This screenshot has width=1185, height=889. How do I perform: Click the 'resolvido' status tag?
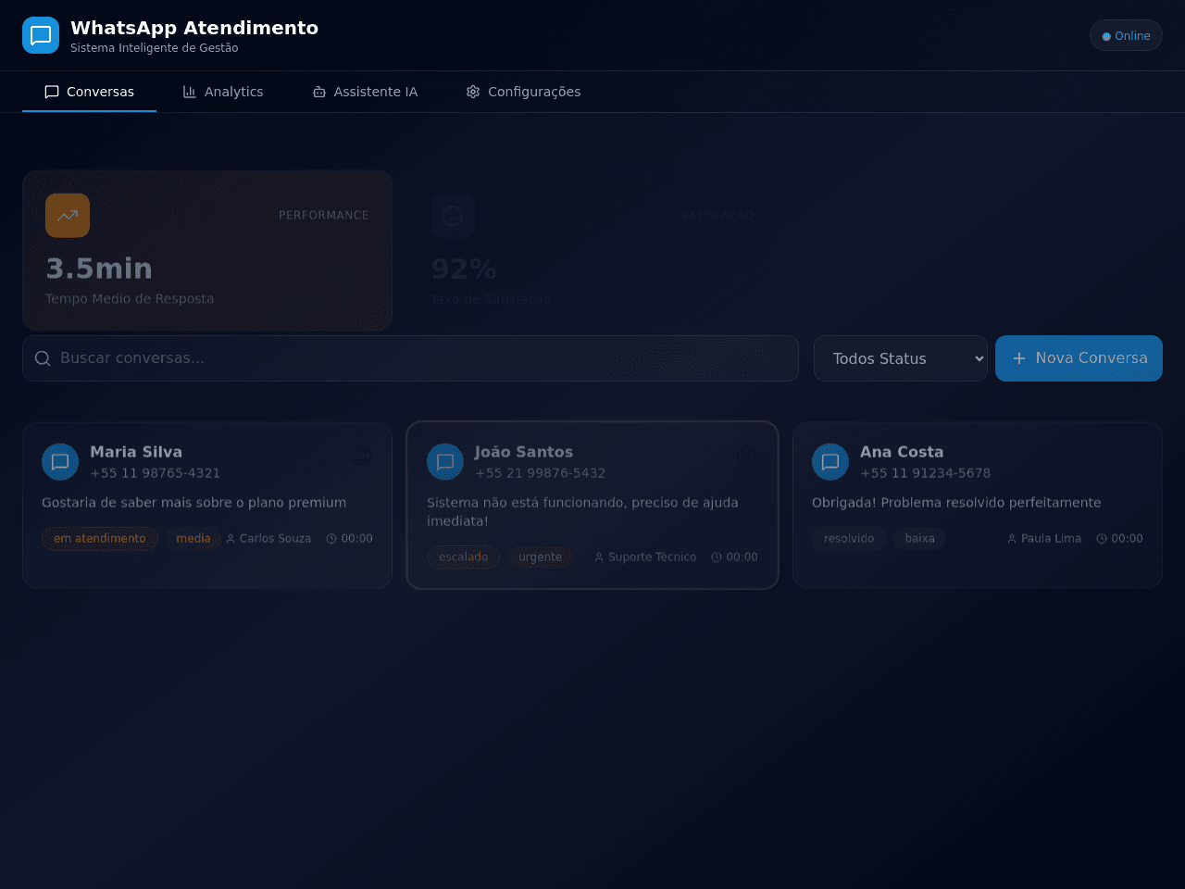(x=849, y=539)
